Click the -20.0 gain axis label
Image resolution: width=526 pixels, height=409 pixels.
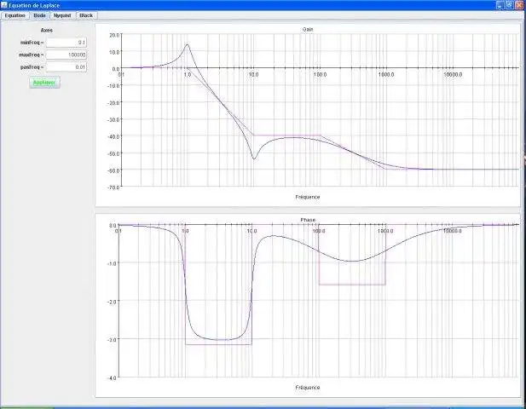point(113,103)
